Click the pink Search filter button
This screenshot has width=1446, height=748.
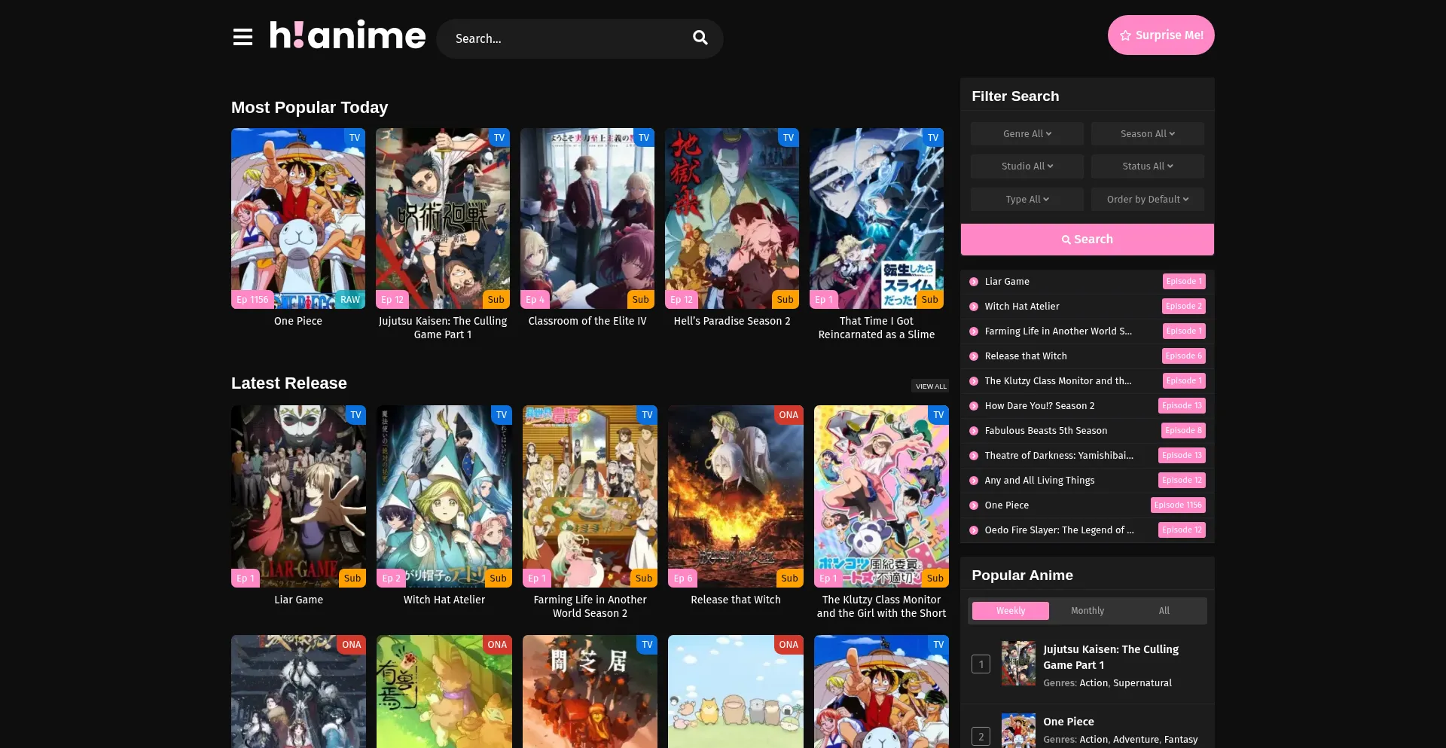tap(1088, 240)
